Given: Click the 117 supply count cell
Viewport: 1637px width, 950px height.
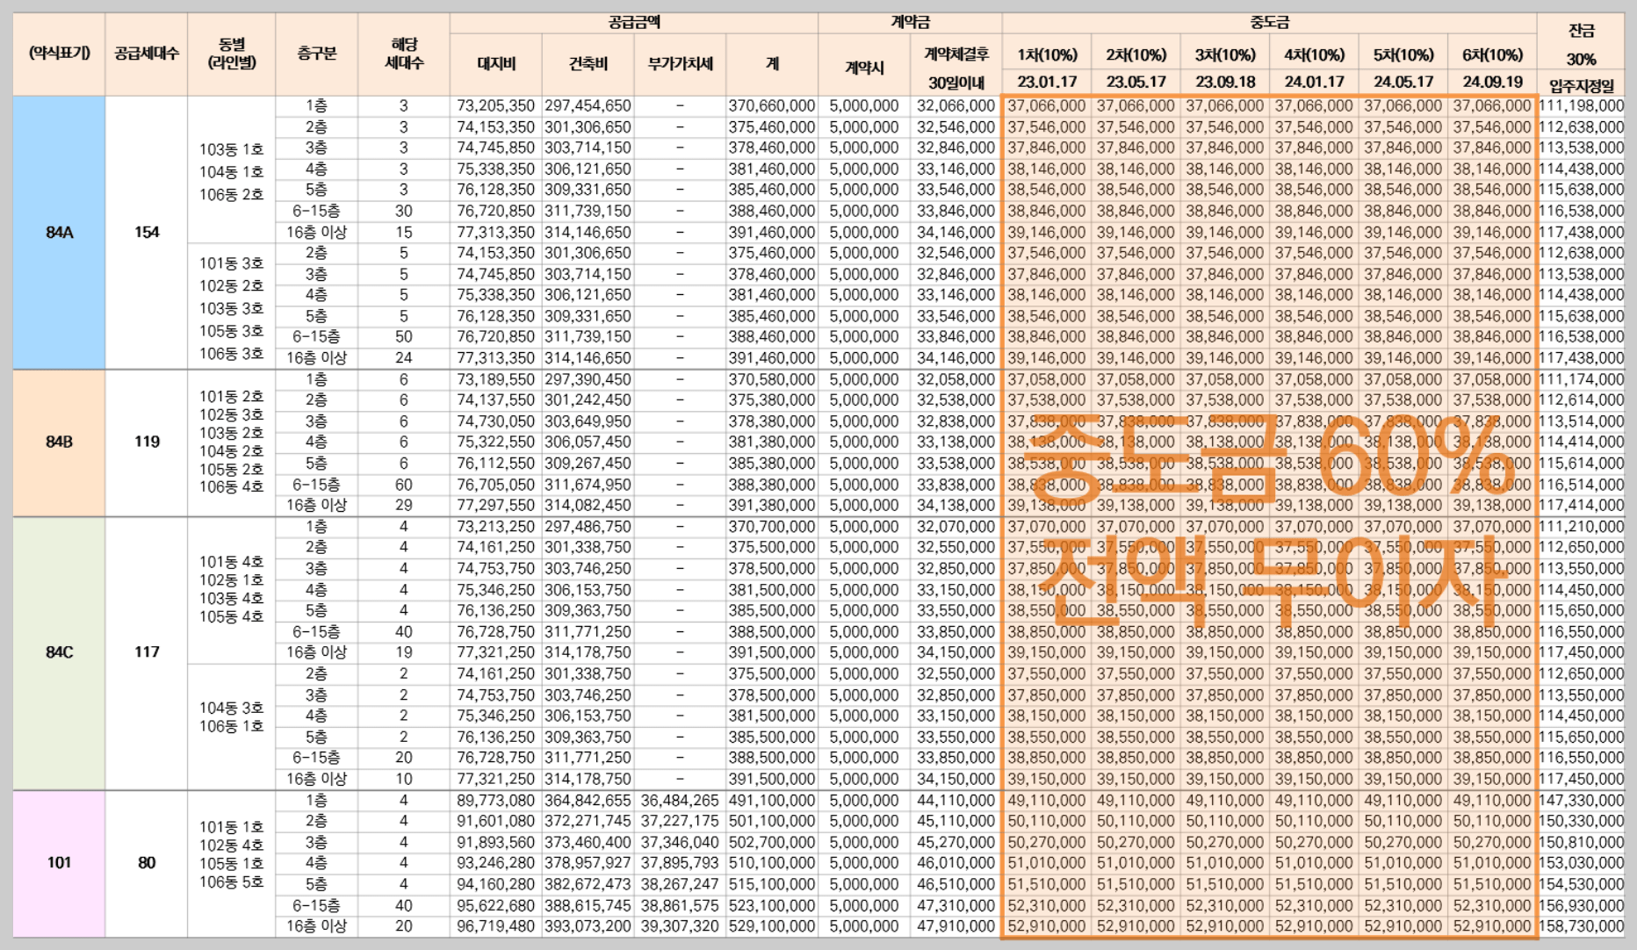Looking at the screenshot, I should 147,652.
